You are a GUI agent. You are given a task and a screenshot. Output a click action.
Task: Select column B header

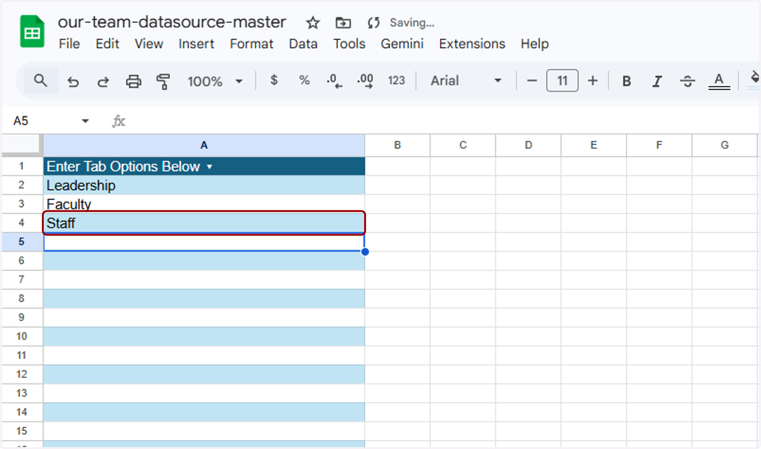[398, 145]
